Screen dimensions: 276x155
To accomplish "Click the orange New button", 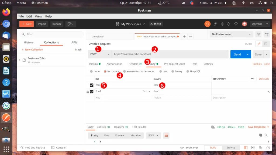I will (27, 24).
